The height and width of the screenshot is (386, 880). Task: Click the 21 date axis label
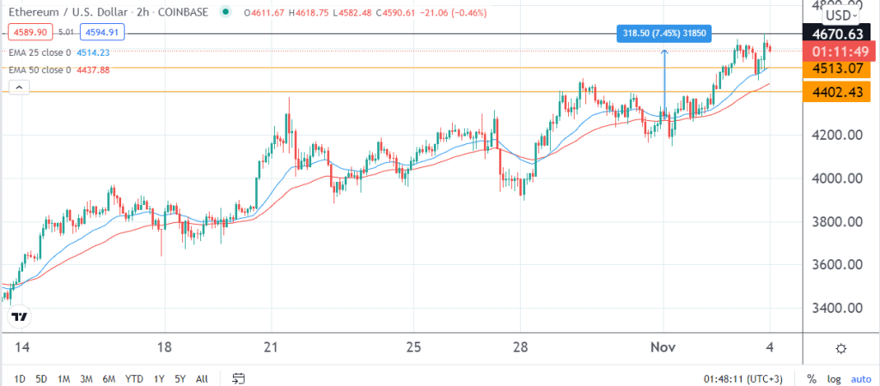pyautogui.click(x=272, y=347)
